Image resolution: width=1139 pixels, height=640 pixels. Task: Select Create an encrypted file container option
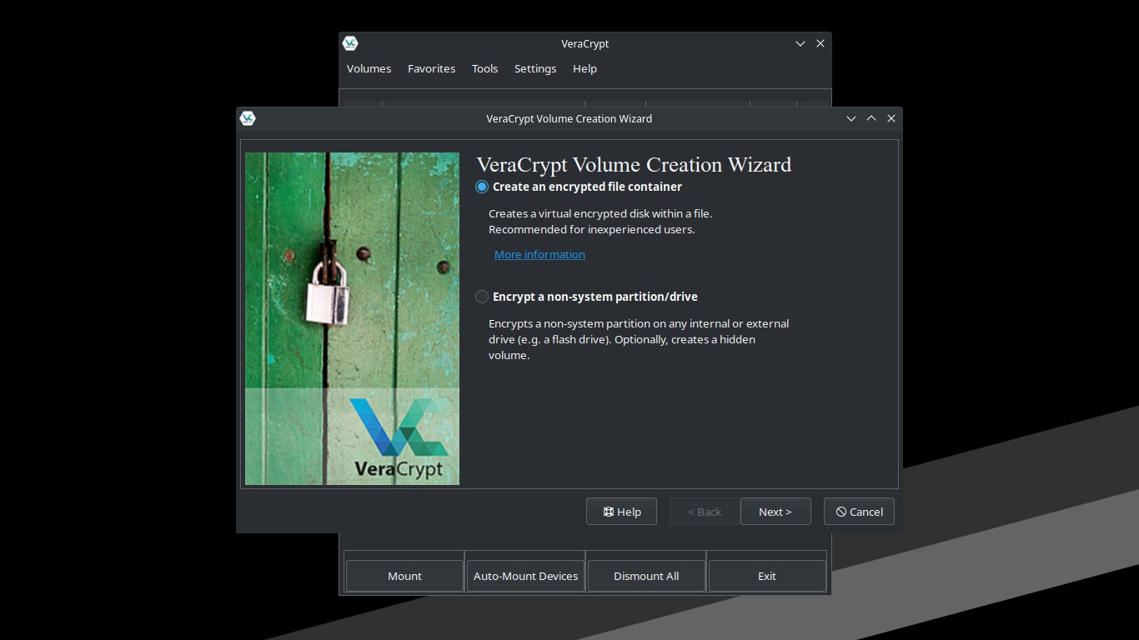(579, 187)
